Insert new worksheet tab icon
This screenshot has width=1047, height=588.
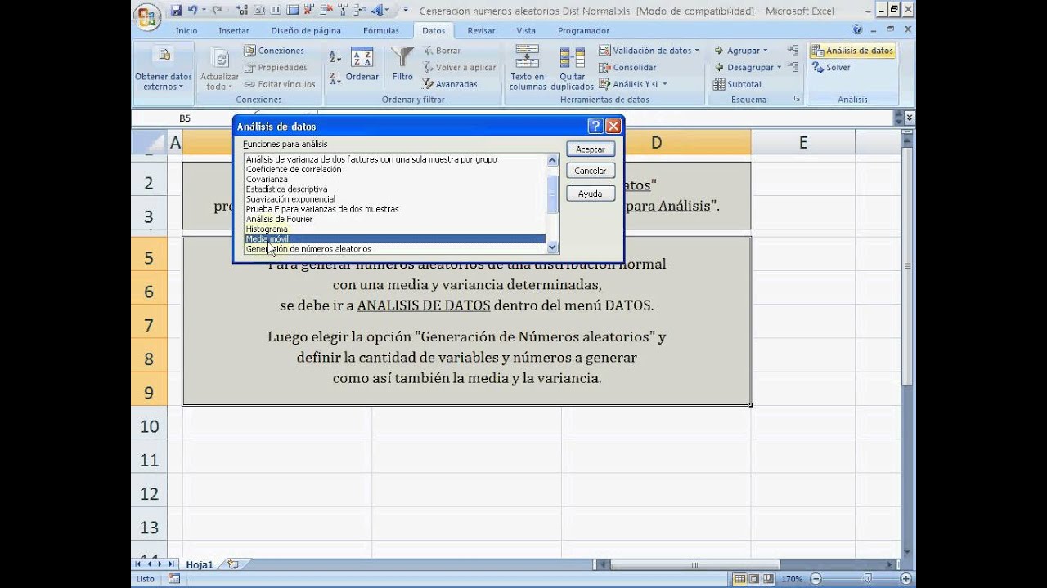pos(233,564)
